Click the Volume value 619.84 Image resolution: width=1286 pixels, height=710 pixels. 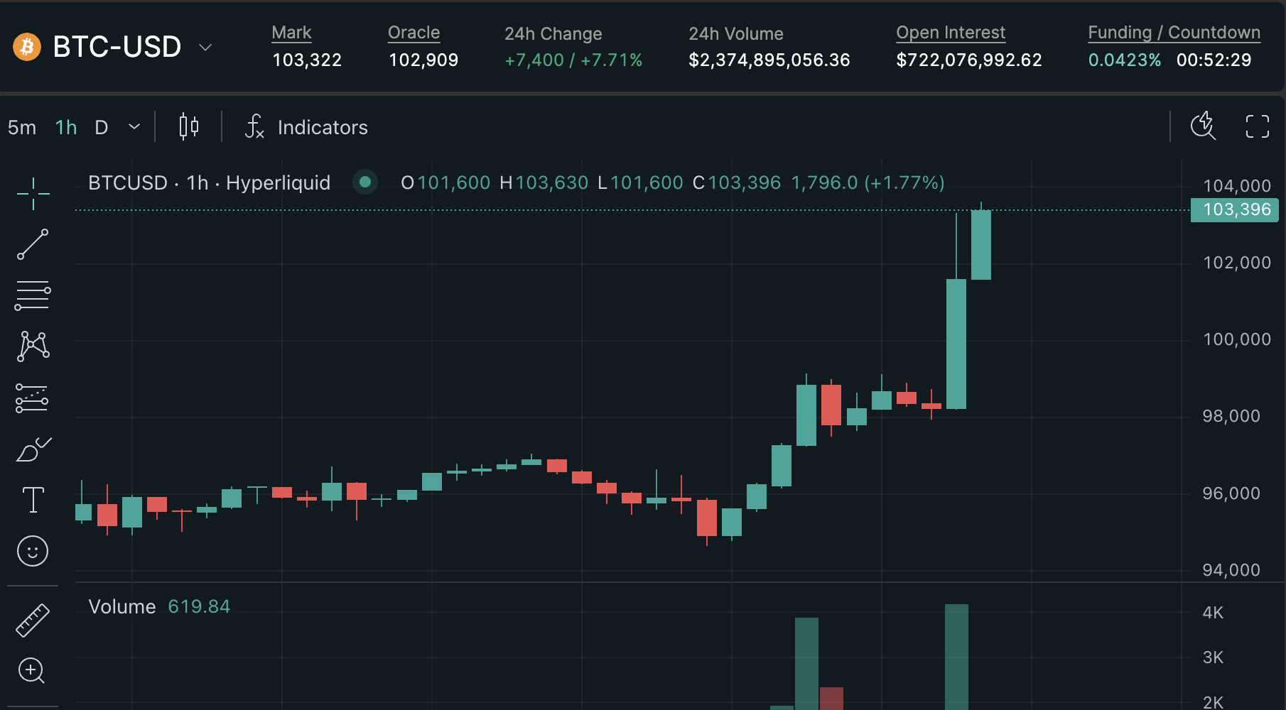[x=199, y=607]
